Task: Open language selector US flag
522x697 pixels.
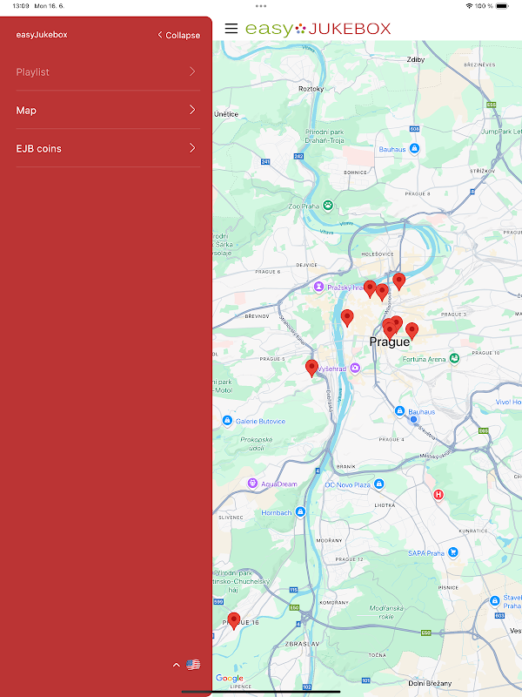Action: 193,665
